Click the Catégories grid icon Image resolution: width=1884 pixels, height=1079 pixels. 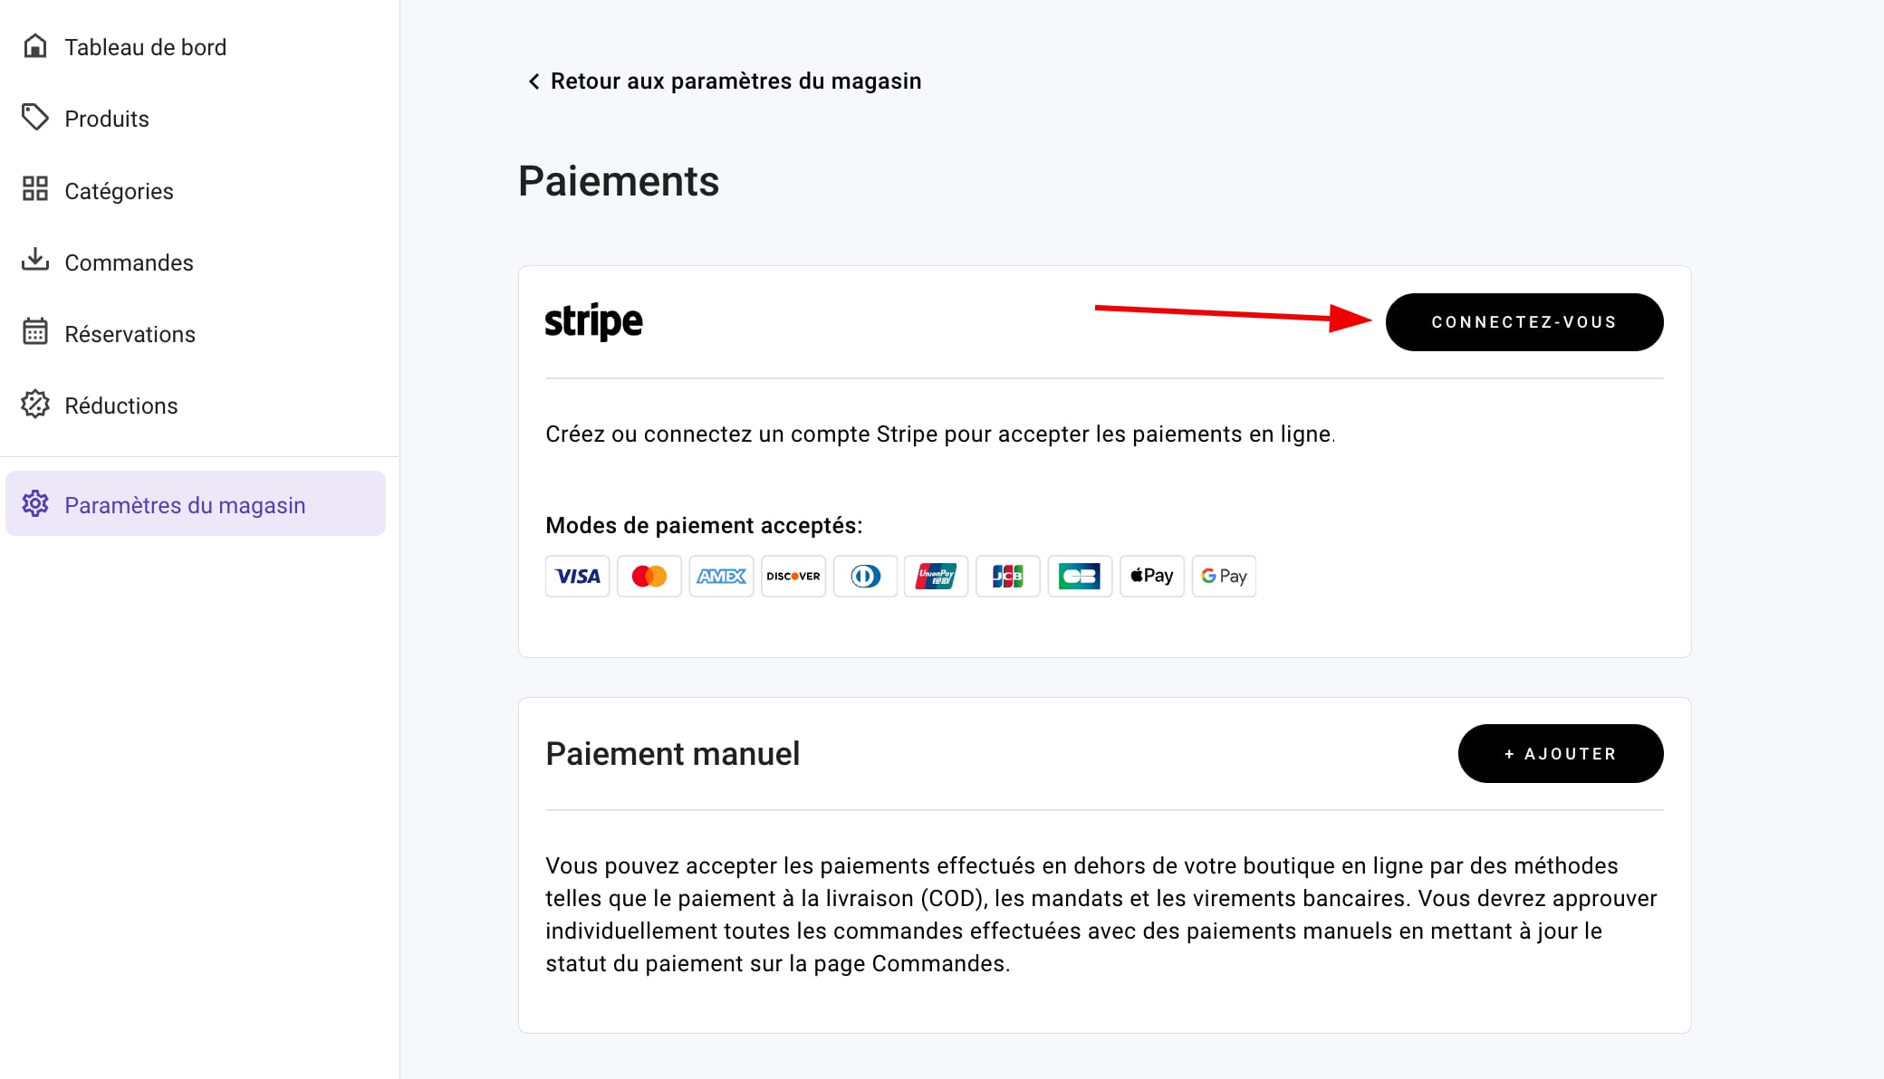pos(35,189)
